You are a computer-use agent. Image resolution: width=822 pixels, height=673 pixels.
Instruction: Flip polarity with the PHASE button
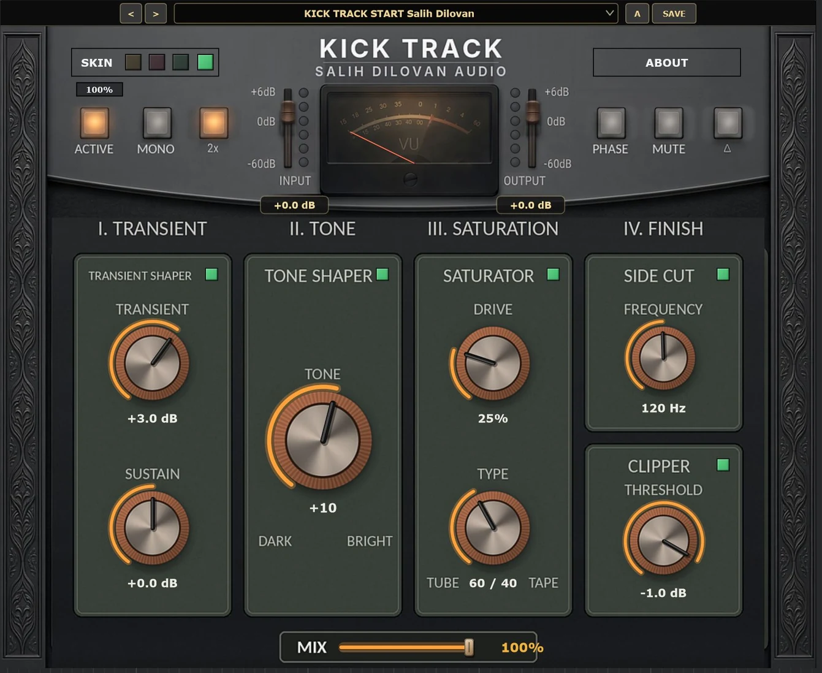(611, 123)
